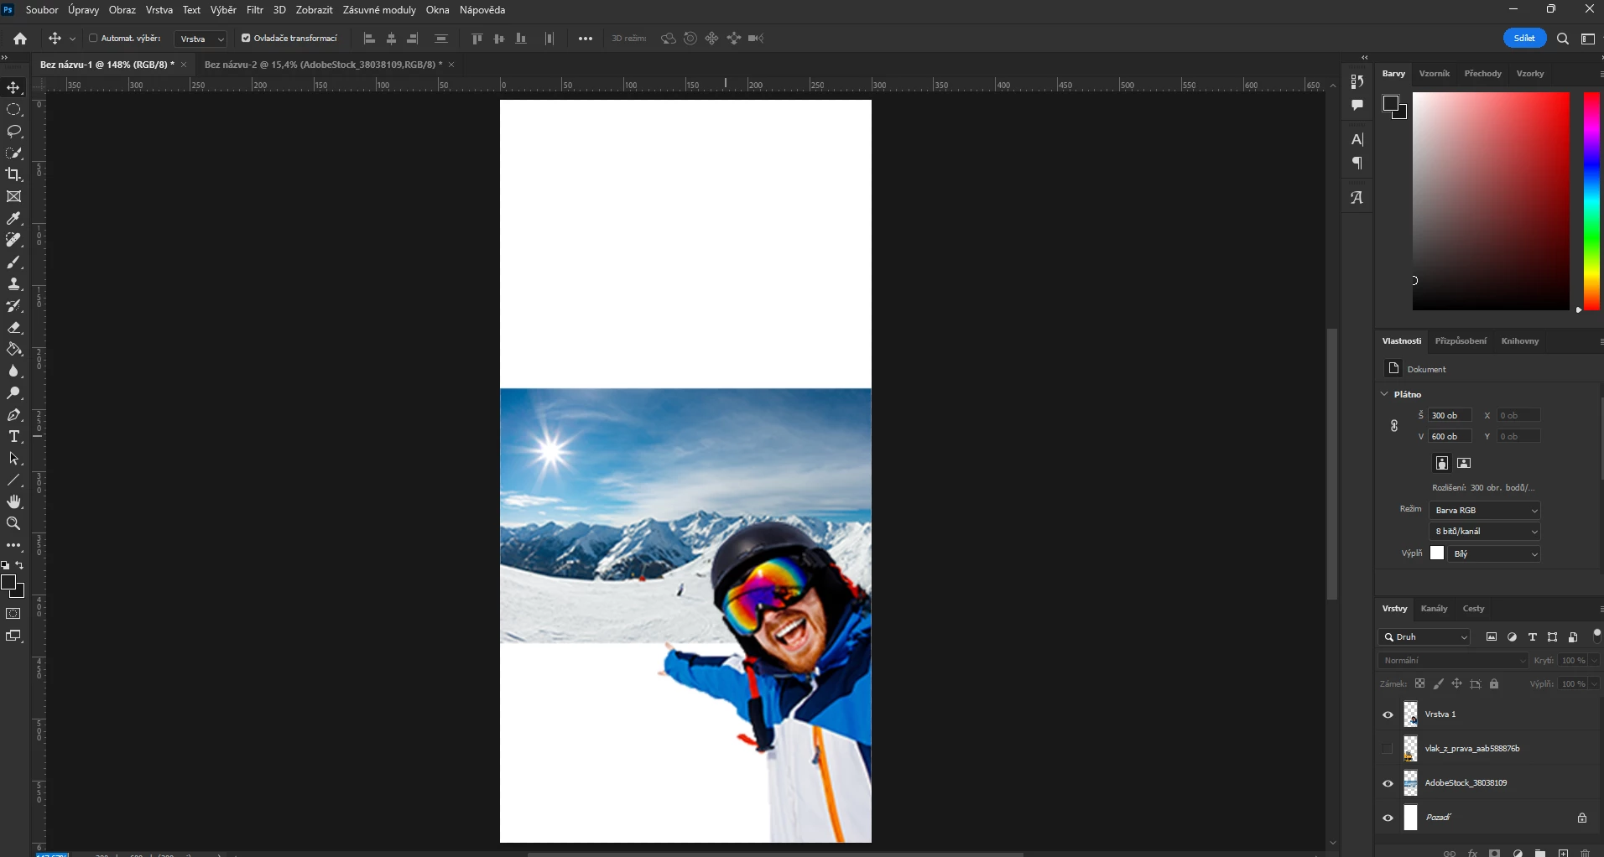The width and height of the screenshot is (1604, 857).
Task: Open the Vrstva auto-select dropdown
Action: [x=201, y=39]
